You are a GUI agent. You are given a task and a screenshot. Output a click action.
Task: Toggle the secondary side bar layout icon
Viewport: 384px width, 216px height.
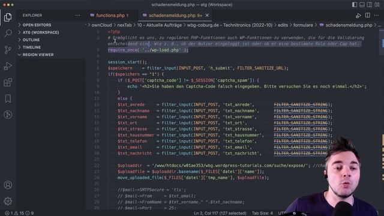[370, 4]
